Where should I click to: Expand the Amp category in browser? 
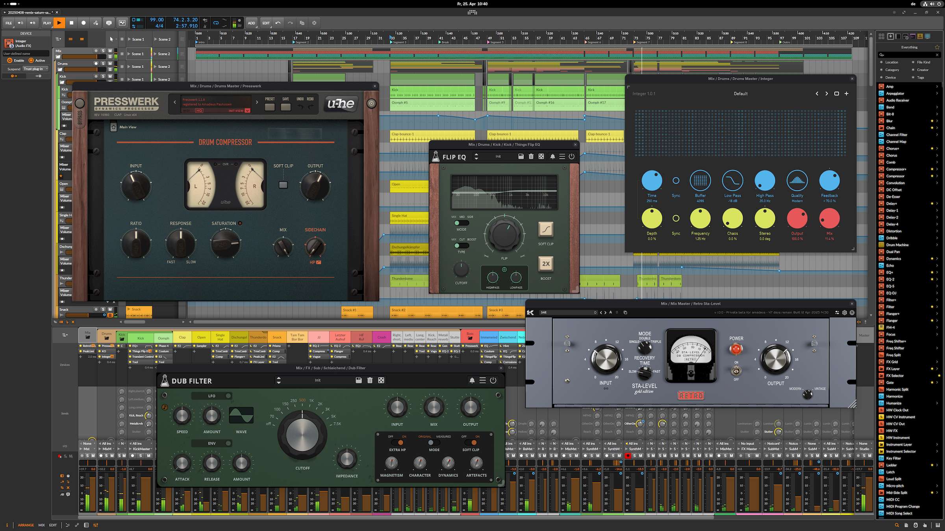pyautogui.click(x=937, y=87)
